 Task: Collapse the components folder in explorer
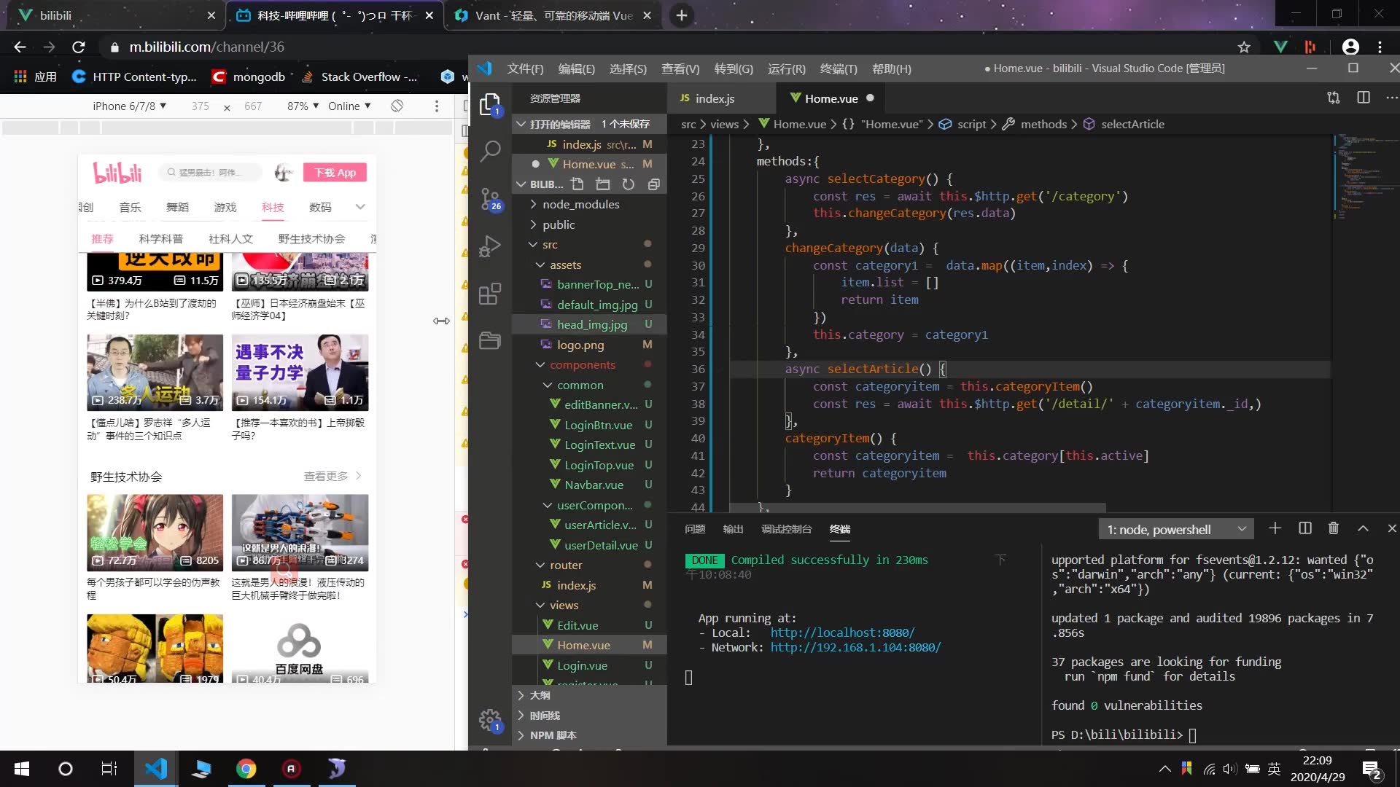point(582,365)
